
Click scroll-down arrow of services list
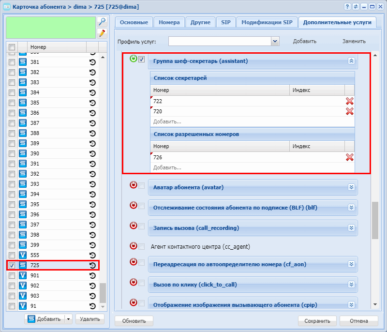click(375, 304)
